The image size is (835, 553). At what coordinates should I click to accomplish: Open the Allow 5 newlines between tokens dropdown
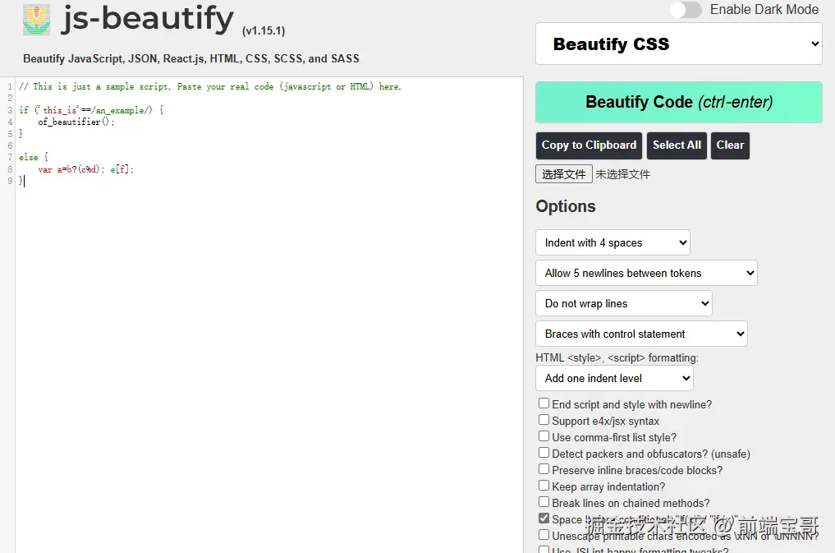[x=646, y=273]
